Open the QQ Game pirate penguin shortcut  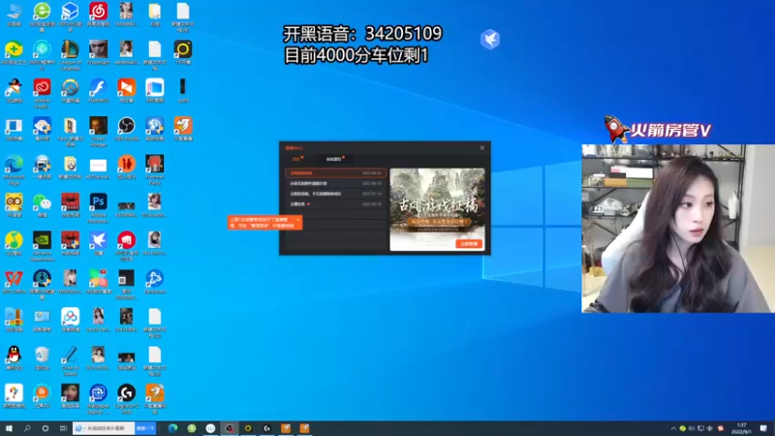(14, 91)
